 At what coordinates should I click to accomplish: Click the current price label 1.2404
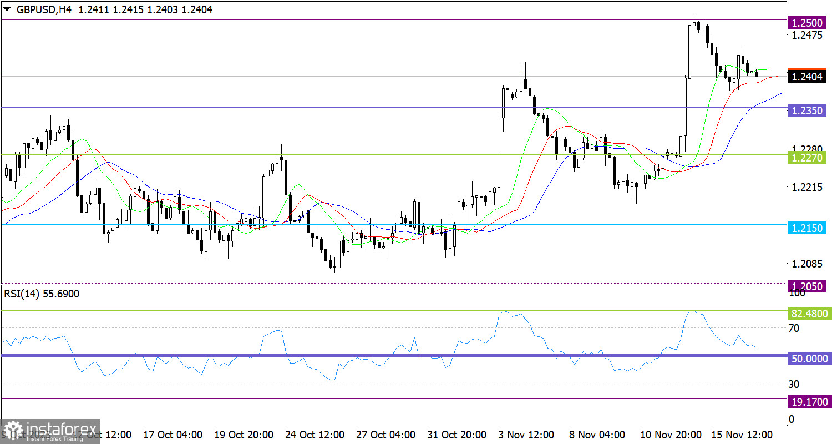tap(808, 77)
